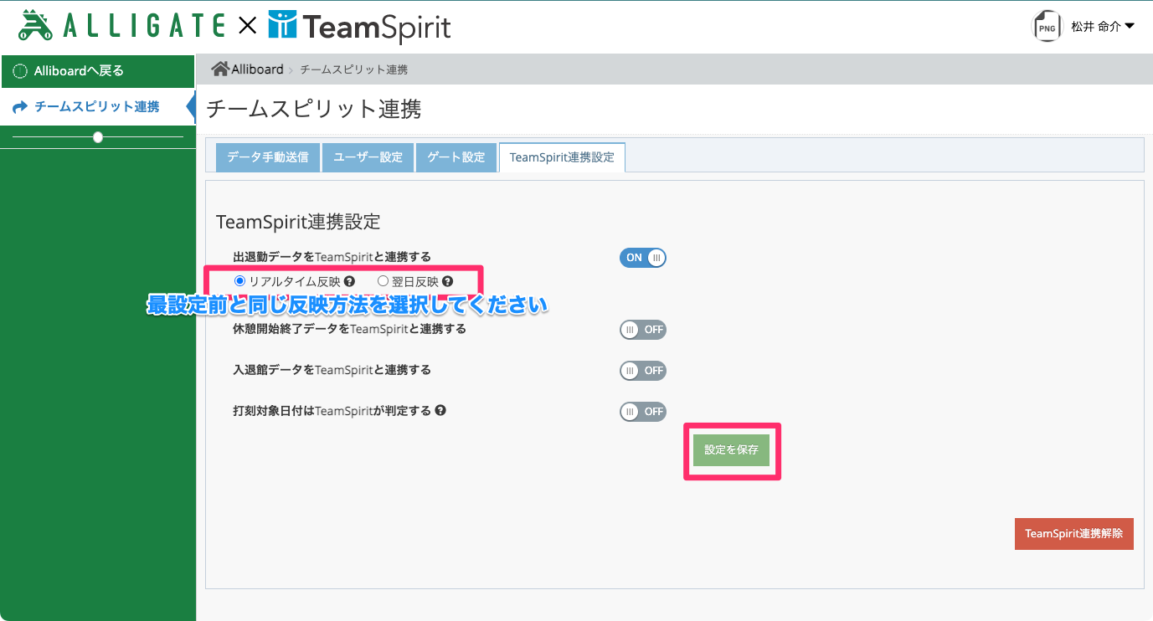Enable the 打刻対象日付 TeamSpirit判定 switch
Viewport: 1153px width, 621px height.
coord(643,412)
